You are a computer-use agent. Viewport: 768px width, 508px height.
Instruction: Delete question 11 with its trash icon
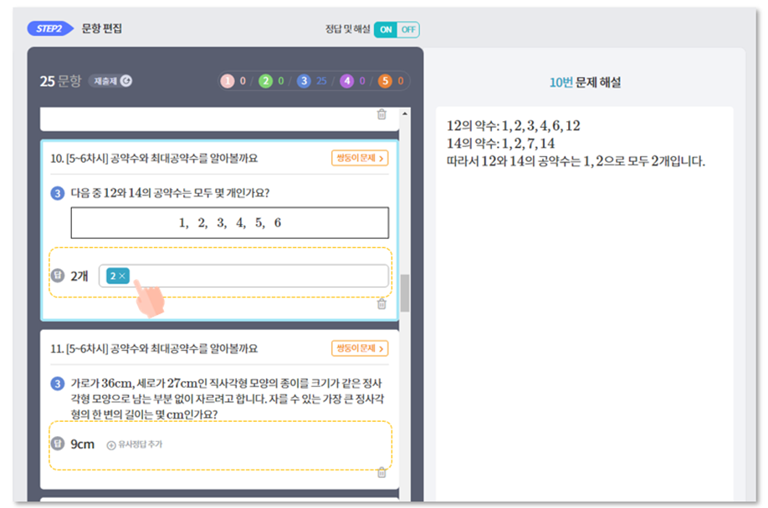pyautogui.click(x=381, y=473)
